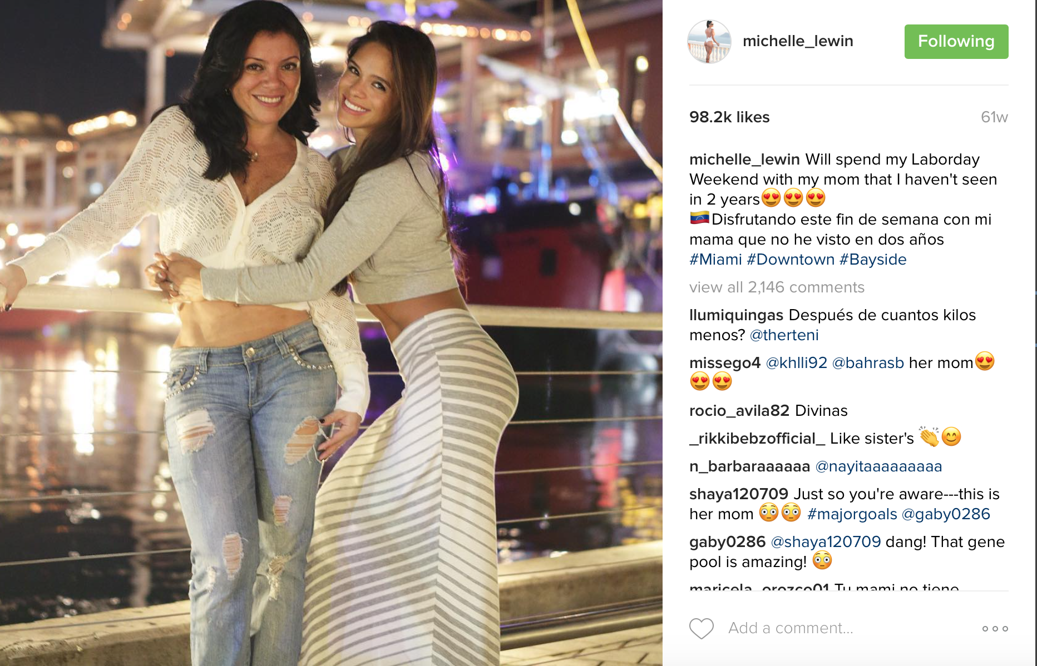Open the @bahrasb mention link
This screenshot has width=1037, height=666.
868,363
